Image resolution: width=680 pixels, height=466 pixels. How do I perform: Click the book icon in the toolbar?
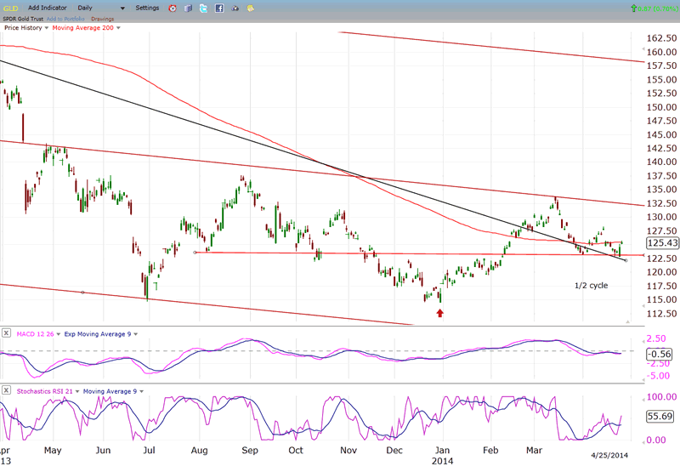click(x=188, y=8)
